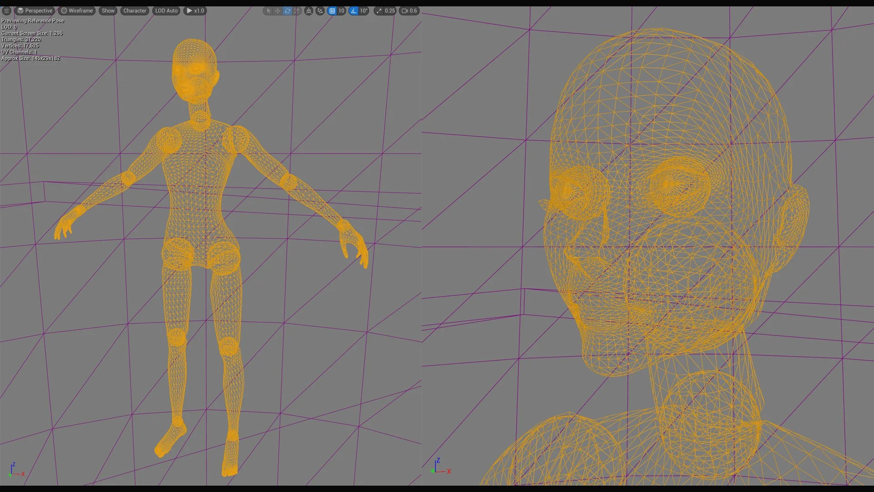Open the viewport options hamburger menu
874x492 pixels.
(x=6, y=10)
